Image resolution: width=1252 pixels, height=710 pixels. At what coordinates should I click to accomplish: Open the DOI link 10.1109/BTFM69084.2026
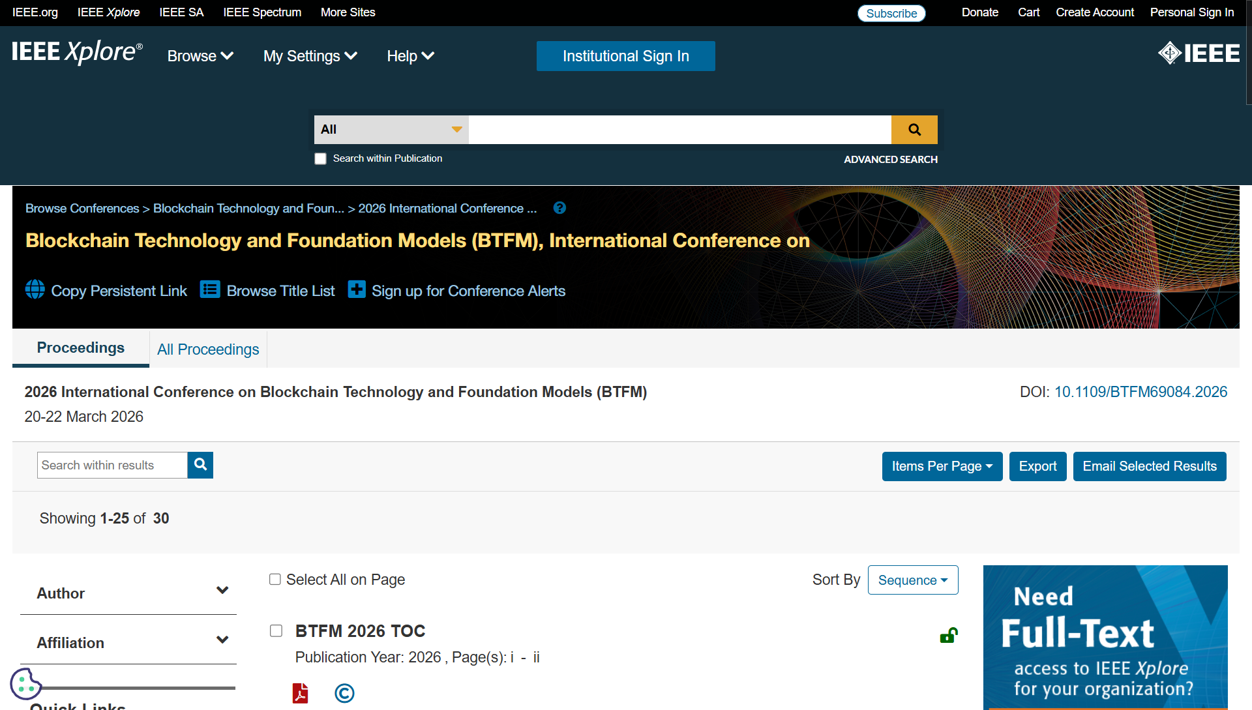click(x=1140, y=392)
